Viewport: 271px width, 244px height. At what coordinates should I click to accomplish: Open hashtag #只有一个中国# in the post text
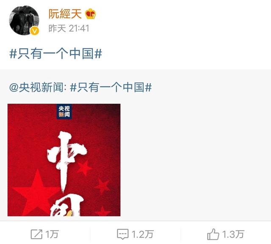pyautogui.click(x=55, y=54)
